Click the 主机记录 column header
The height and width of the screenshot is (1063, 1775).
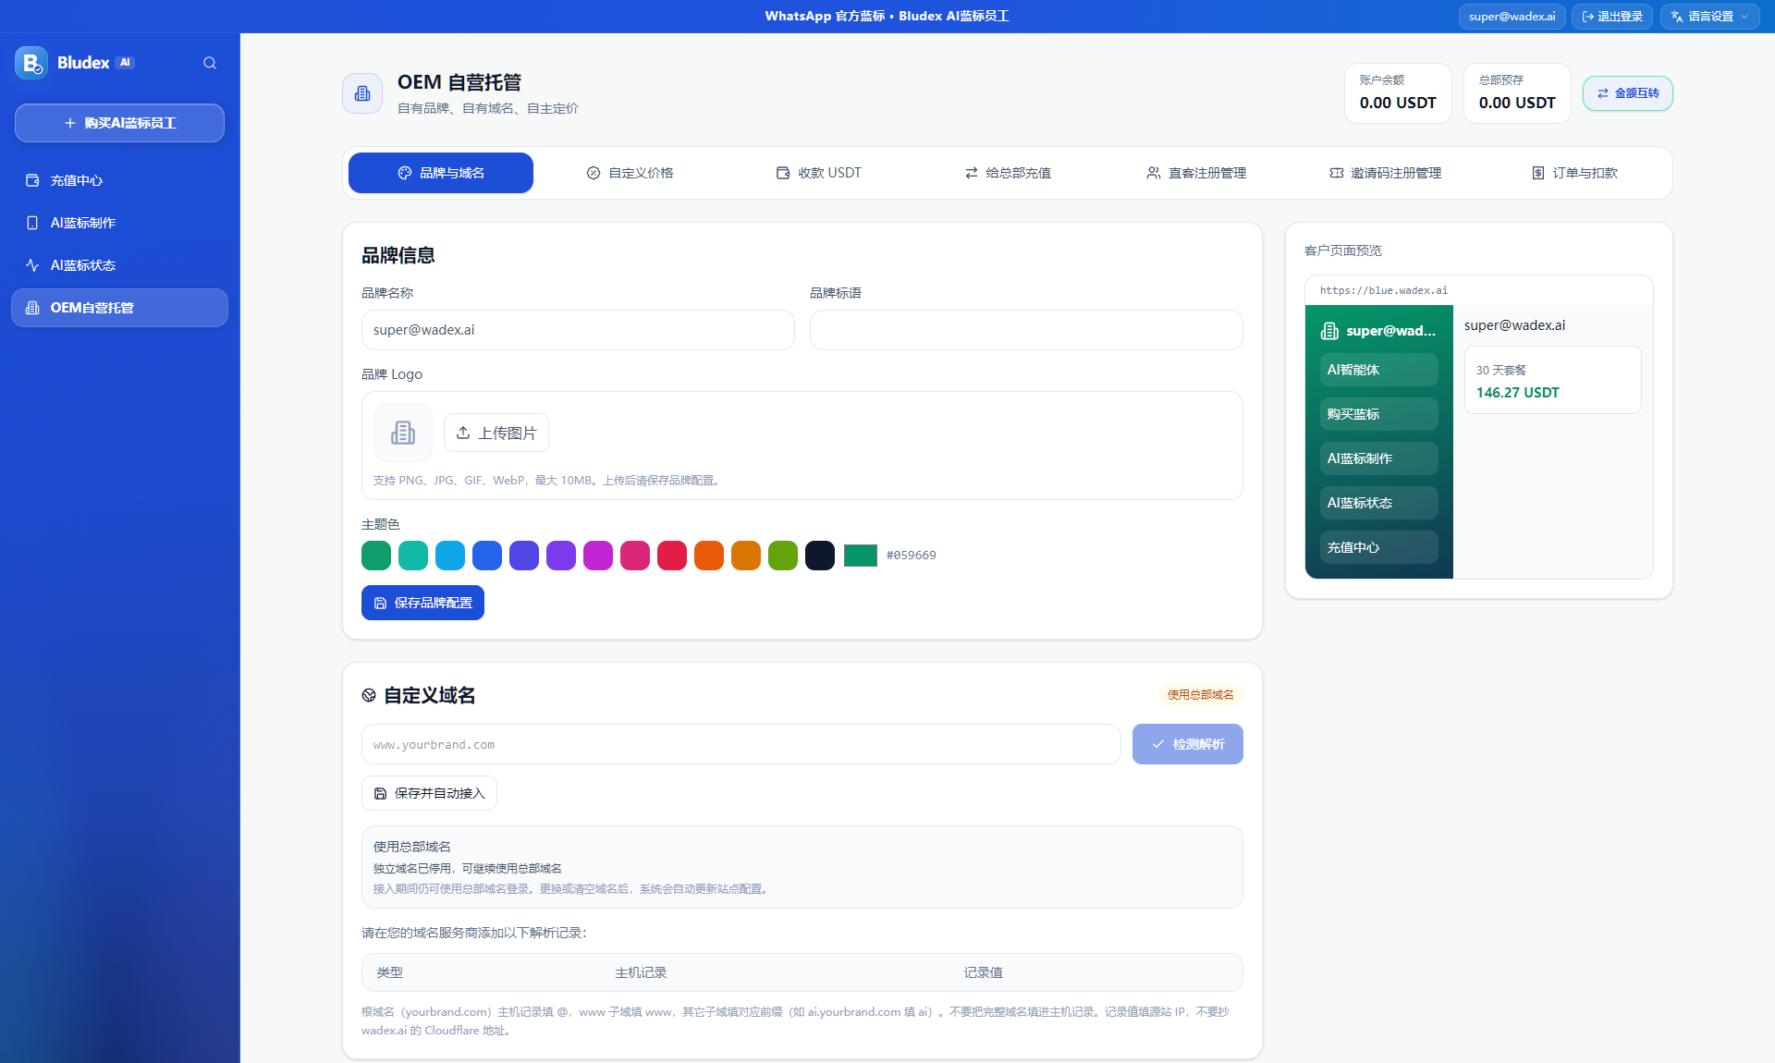click(641, 972)
